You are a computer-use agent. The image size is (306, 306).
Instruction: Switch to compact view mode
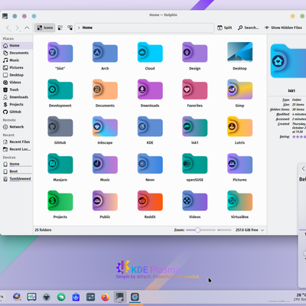[x=60, y=28]
